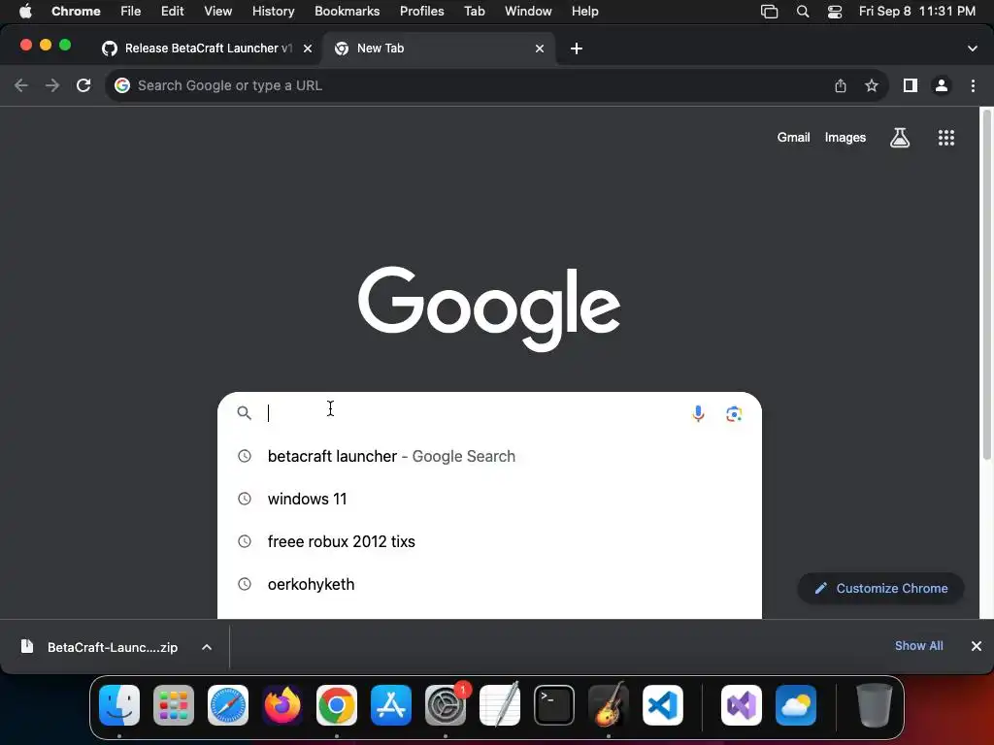Close the New Tab tab
The width and height of the screenshot is (994, 745).
(x=540, y=49)
